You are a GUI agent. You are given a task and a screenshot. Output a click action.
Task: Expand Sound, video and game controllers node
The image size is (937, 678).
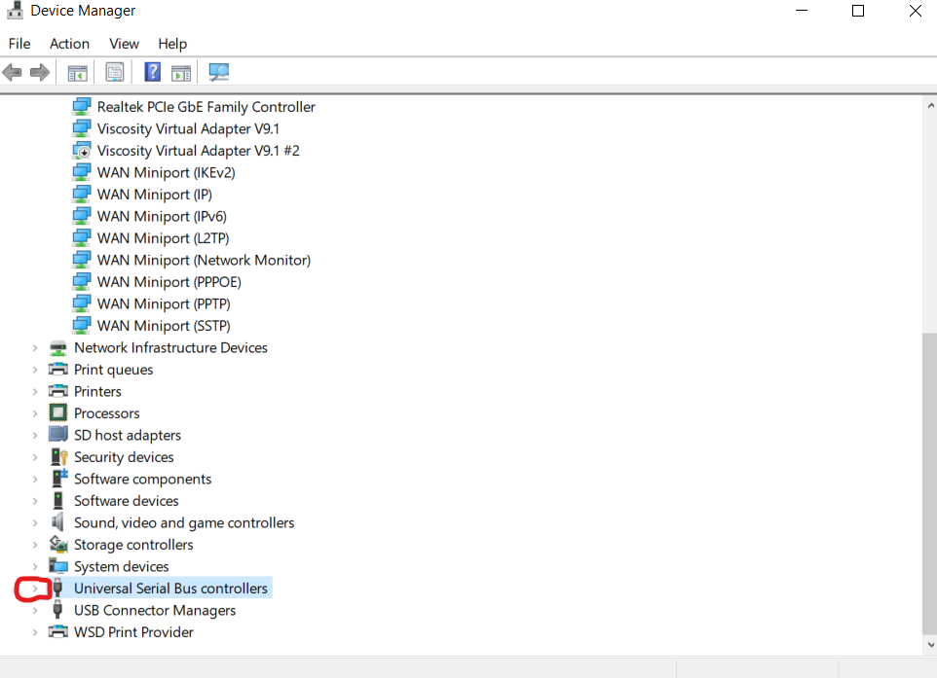point(35,522)
